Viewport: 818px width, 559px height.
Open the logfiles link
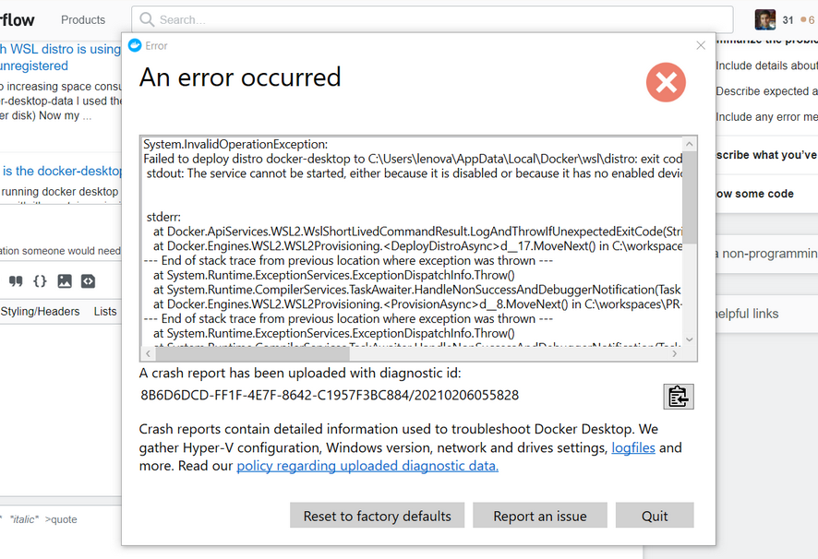(x=633, y=447)
